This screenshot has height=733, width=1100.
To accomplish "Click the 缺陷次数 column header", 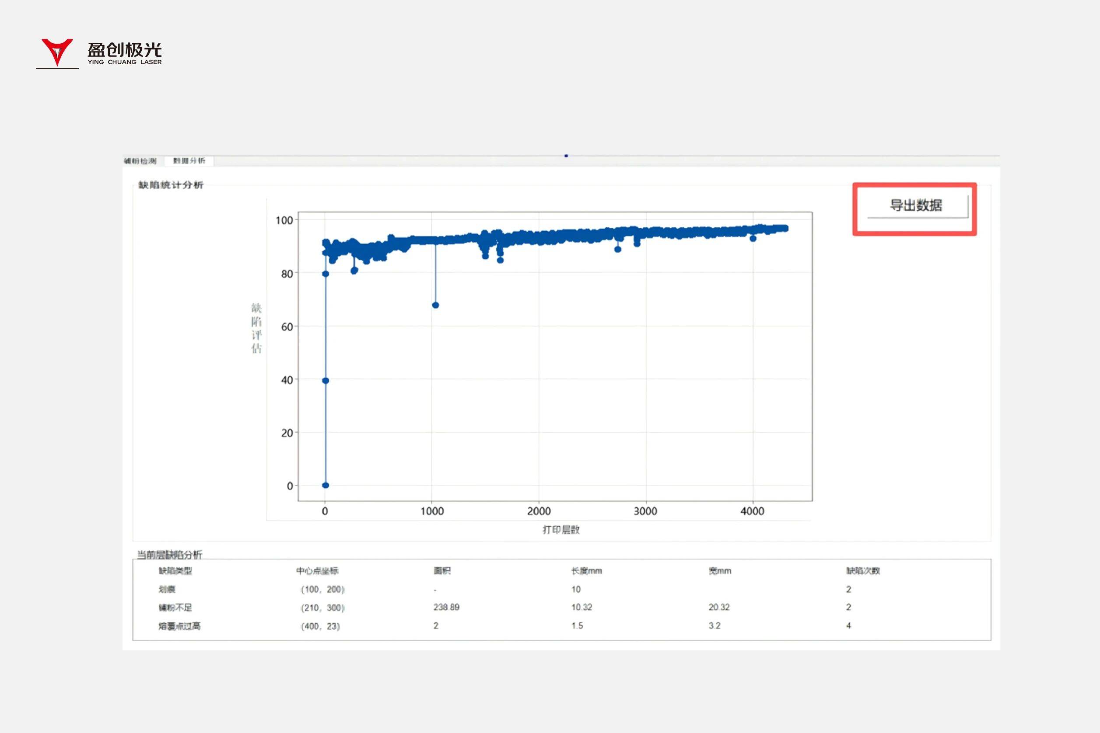I will pyautogui.click(x=863, y=571).
